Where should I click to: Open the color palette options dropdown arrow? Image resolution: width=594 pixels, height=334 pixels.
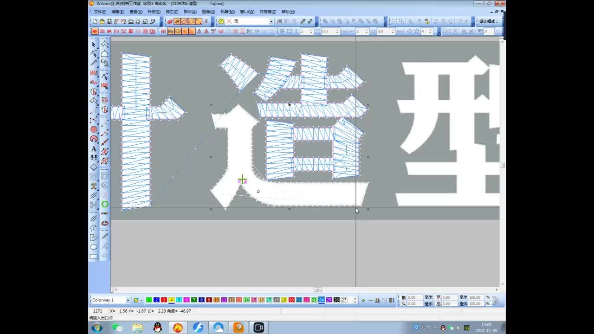click(x=141, y=300)
